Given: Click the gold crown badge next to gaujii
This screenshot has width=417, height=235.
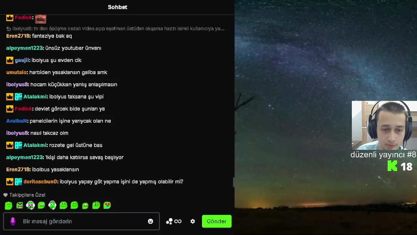Looking at the screenshot, I should click(x=10, y=60).
